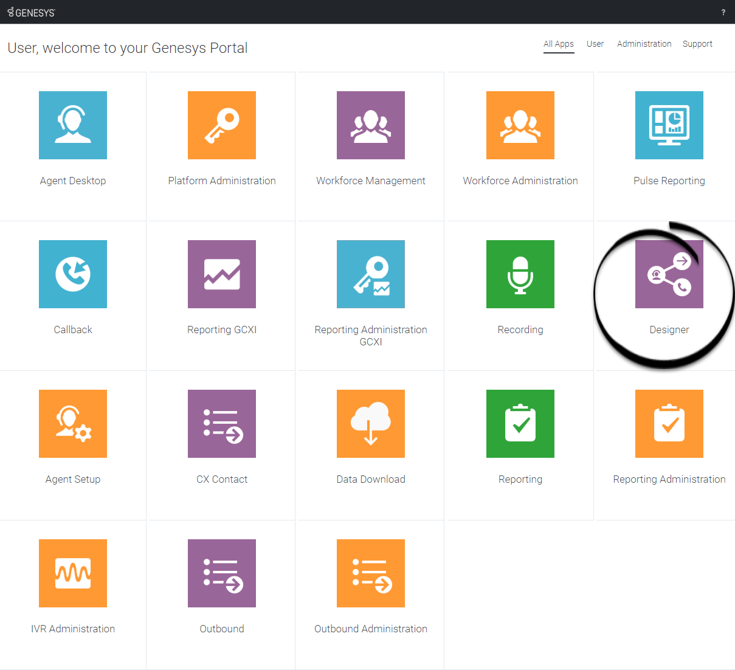Click the Agent Setup label text
Viewport: 735px width, 670px height.
click(x=73, y=479)
